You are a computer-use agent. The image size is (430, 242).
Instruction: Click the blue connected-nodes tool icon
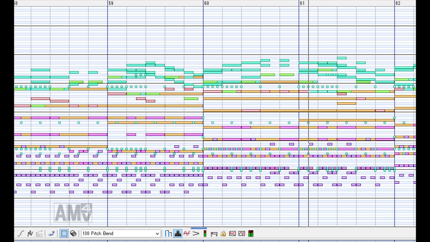point(51,233)
